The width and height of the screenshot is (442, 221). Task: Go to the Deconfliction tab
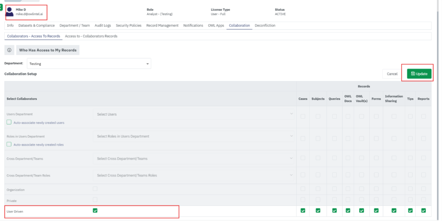click(x=265, y=26)
